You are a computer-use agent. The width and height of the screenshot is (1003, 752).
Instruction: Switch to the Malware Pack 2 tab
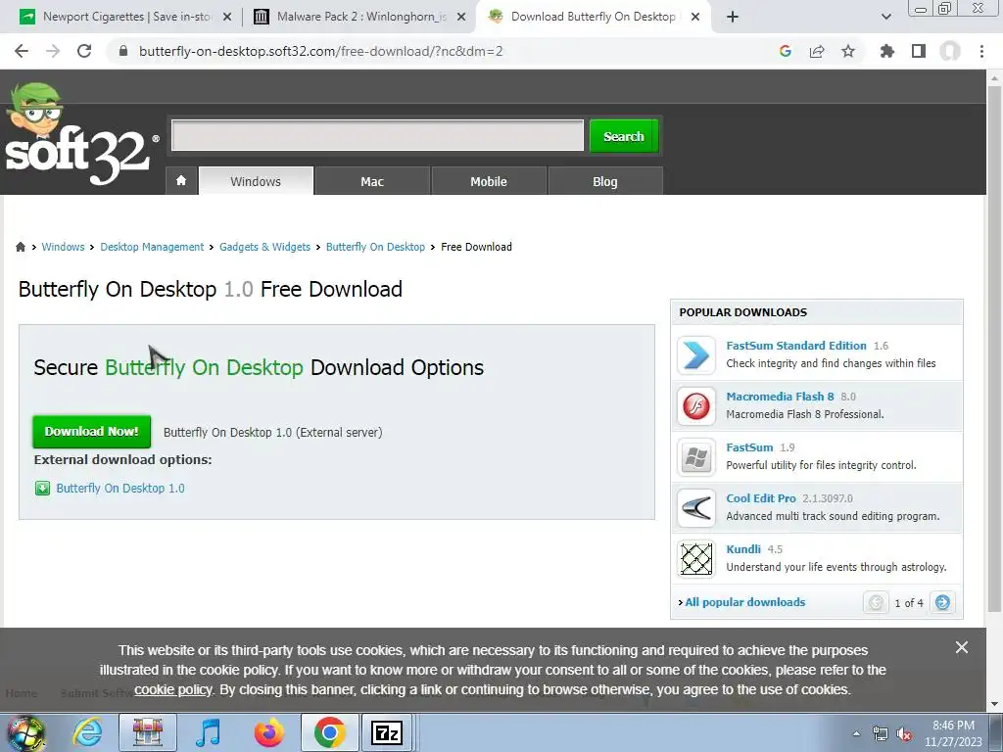[361, 17]
